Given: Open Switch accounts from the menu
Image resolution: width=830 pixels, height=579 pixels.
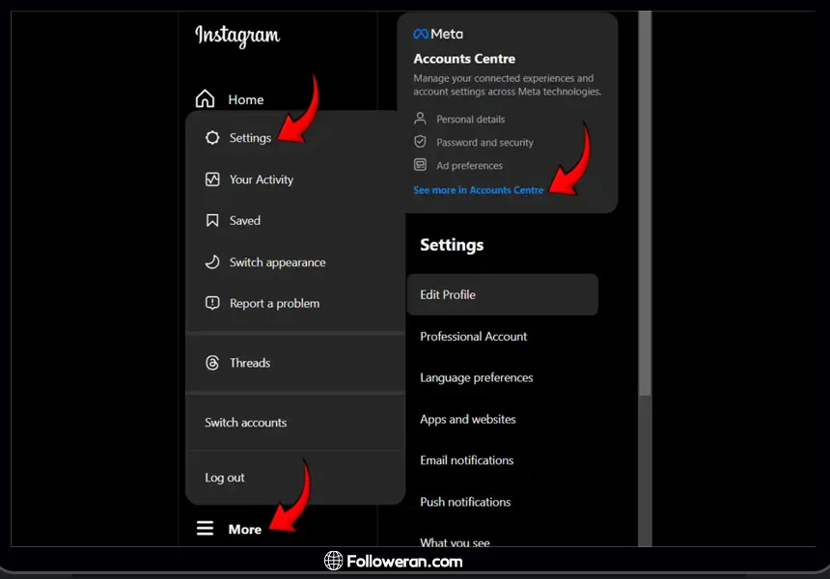Looking at the screenshot, I should click(x=245, y=423).
